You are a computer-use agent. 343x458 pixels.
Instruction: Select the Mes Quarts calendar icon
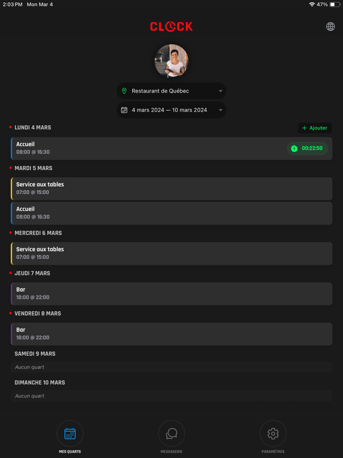pyautogui.click(x=70, y=434)
